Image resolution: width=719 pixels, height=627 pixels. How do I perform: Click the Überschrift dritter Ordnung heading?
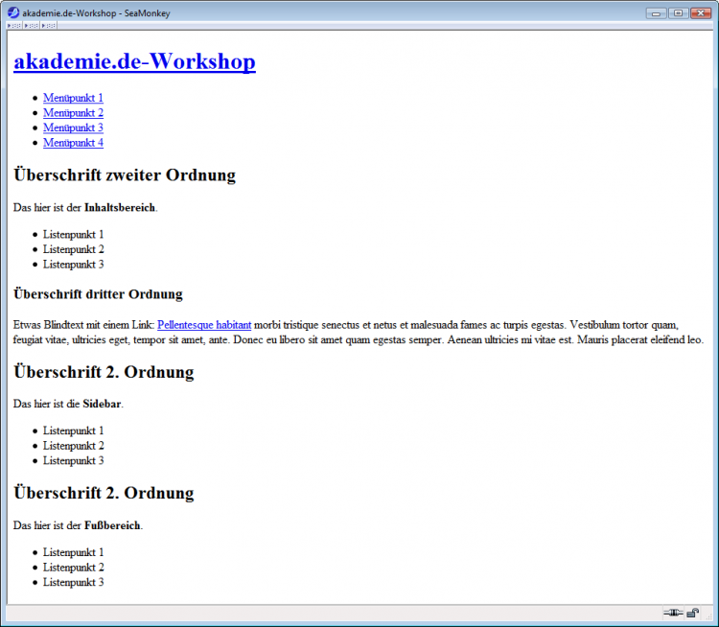point(98,294)
